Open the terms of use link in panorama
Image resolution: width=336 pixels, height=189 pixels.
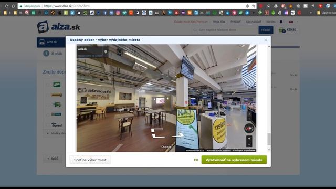coord(219,151)
